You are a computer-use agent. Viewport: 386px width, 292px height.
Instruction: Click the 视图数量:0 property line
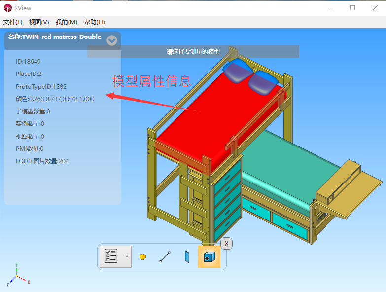[30, 137]
